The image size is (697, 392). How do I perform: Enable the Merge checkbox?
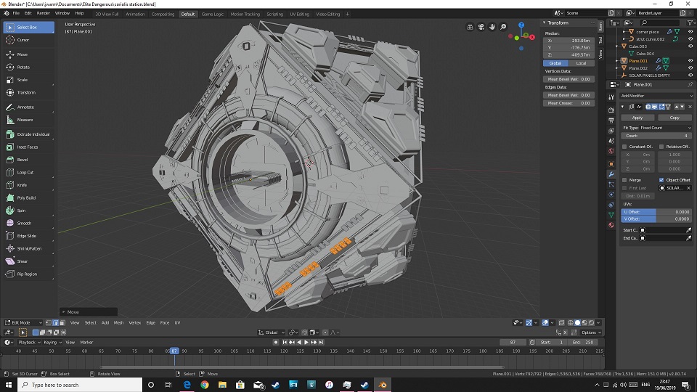click(x=624, y=180)
